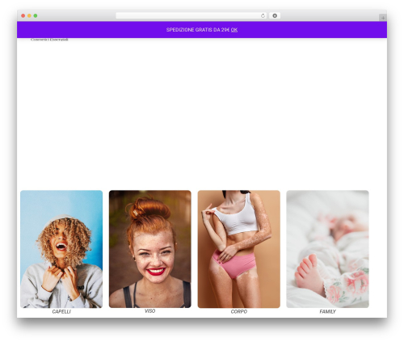Maximize the window with green button

click(x=36, y=15)
